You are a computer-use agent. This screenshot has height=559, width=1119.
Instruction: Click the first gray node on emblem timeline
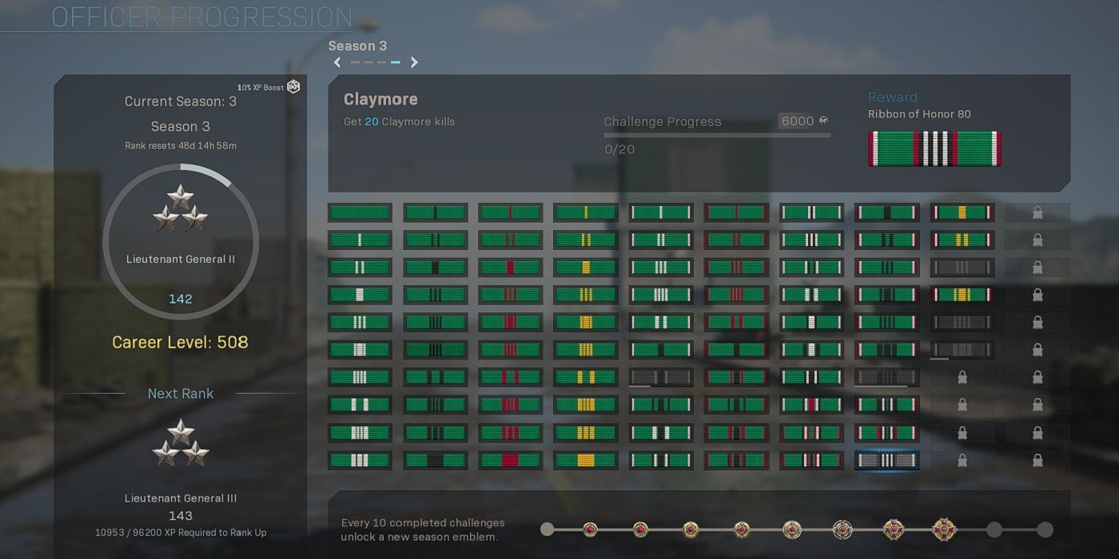tap(548, 529)
